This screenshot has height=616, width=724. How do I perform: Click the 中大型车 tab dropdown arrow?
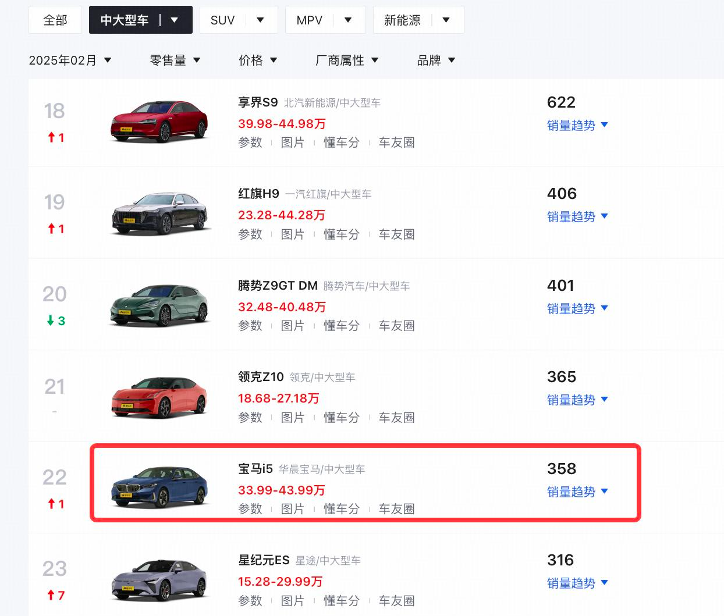[x=174, y=20]
